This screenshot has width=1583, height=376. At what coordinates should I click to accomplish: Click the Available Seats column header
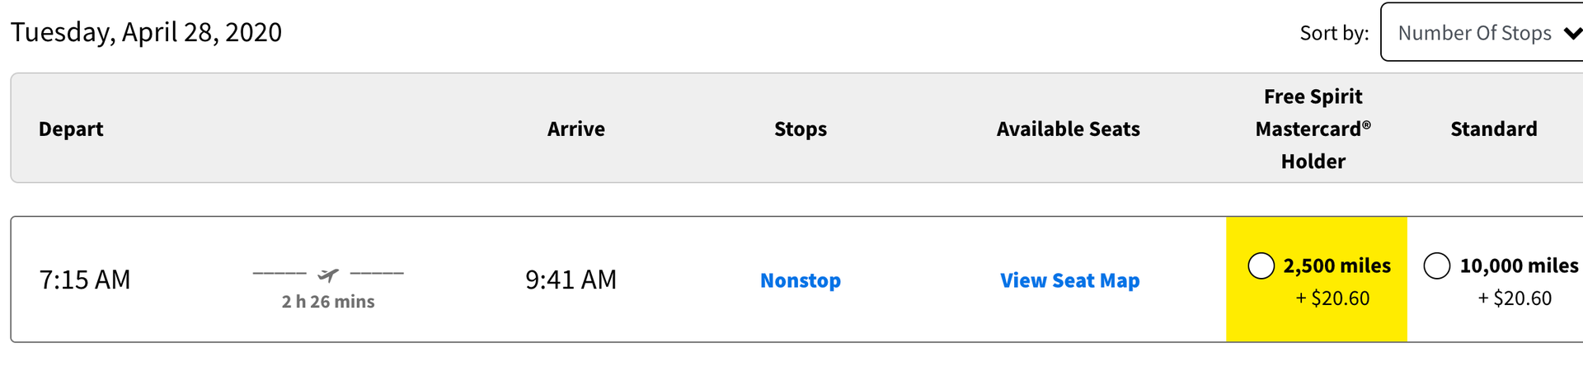coord(1068,129)
